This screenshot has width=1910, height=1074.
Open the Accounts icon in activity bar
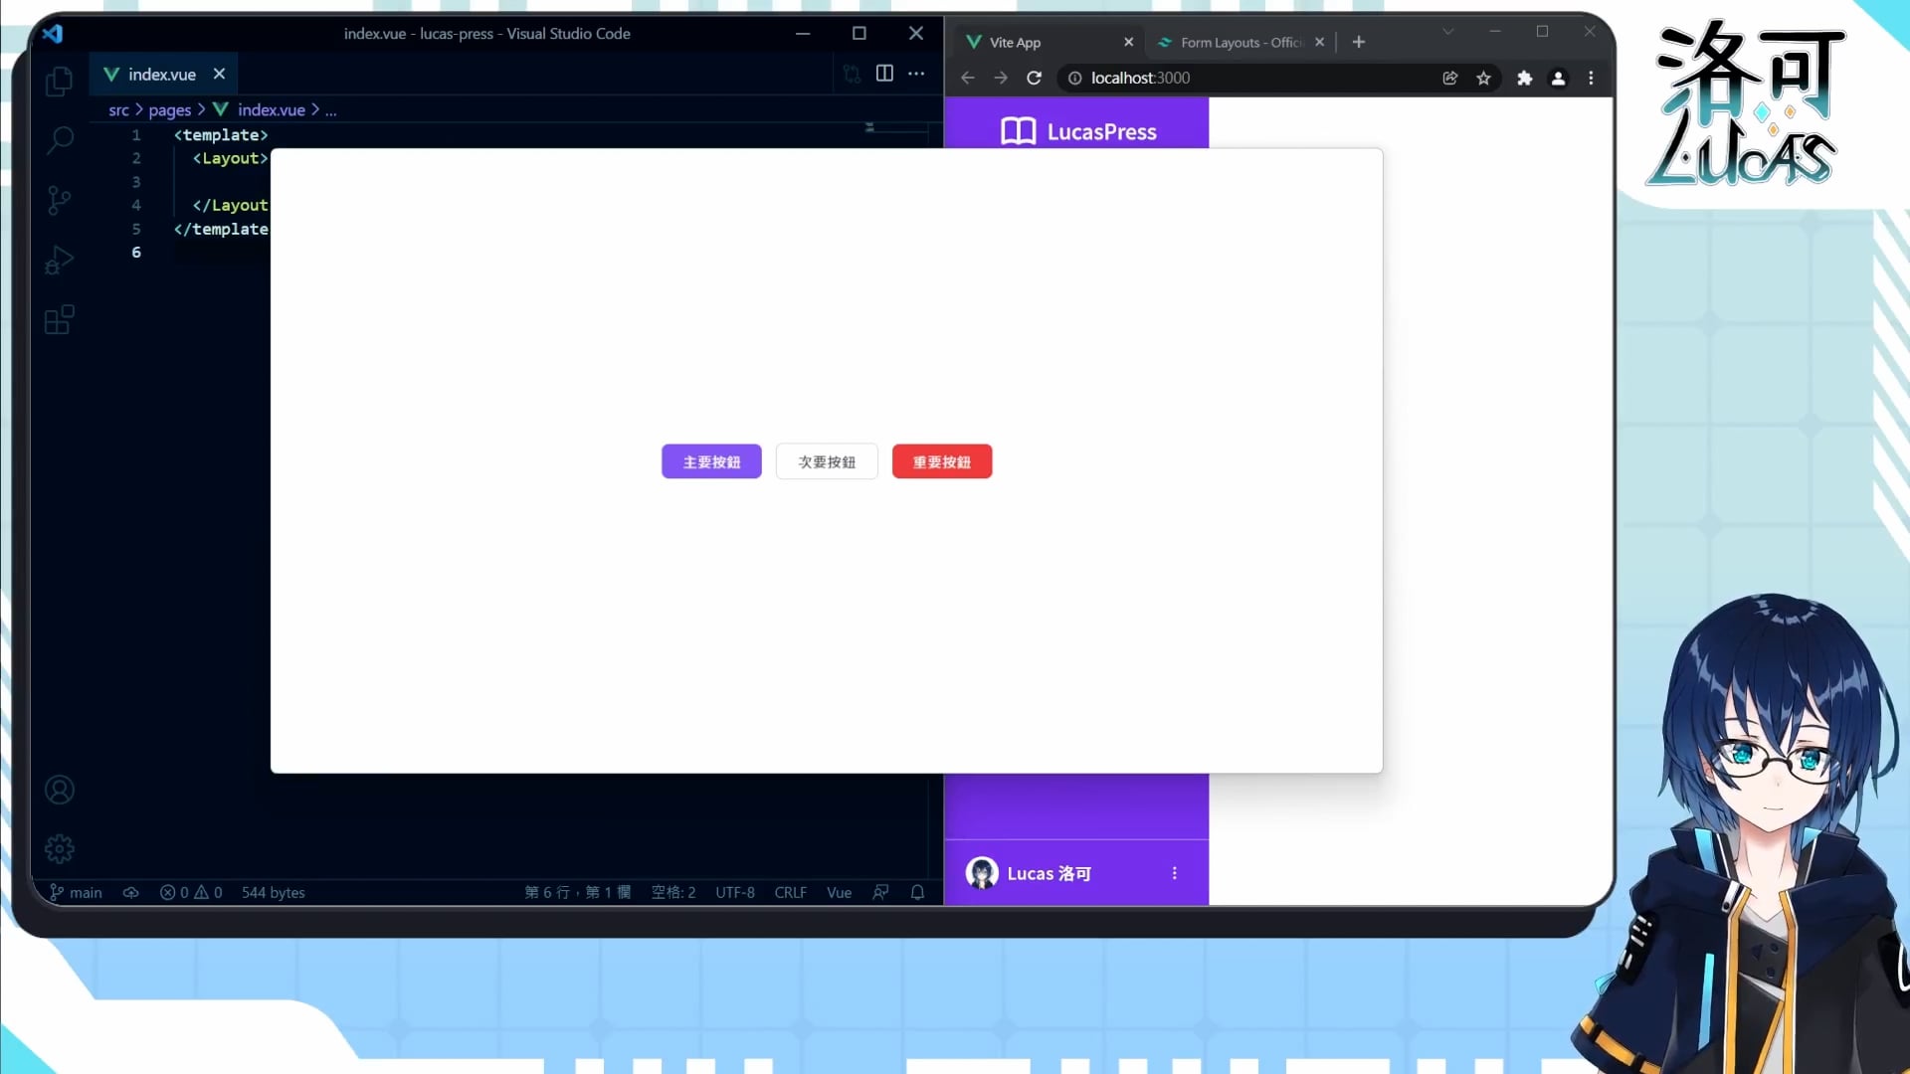(x=59, y=790)
